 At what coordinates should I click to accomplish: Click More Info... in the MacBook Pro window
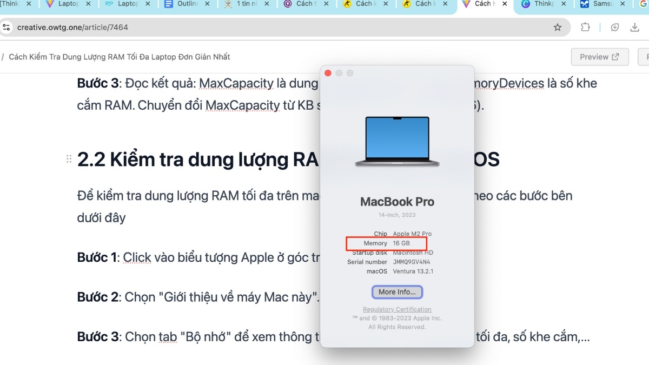[397, 292]
